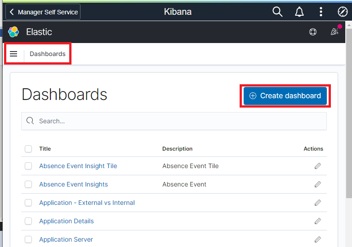
Task: Click the compass navigator icon
Action: (x=342, y=12)
